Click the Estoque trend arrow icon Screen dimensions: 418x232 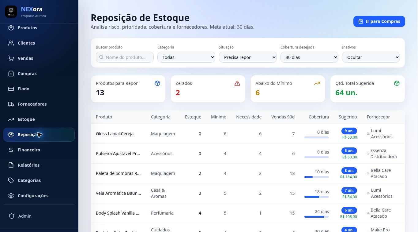coord(11,119)
